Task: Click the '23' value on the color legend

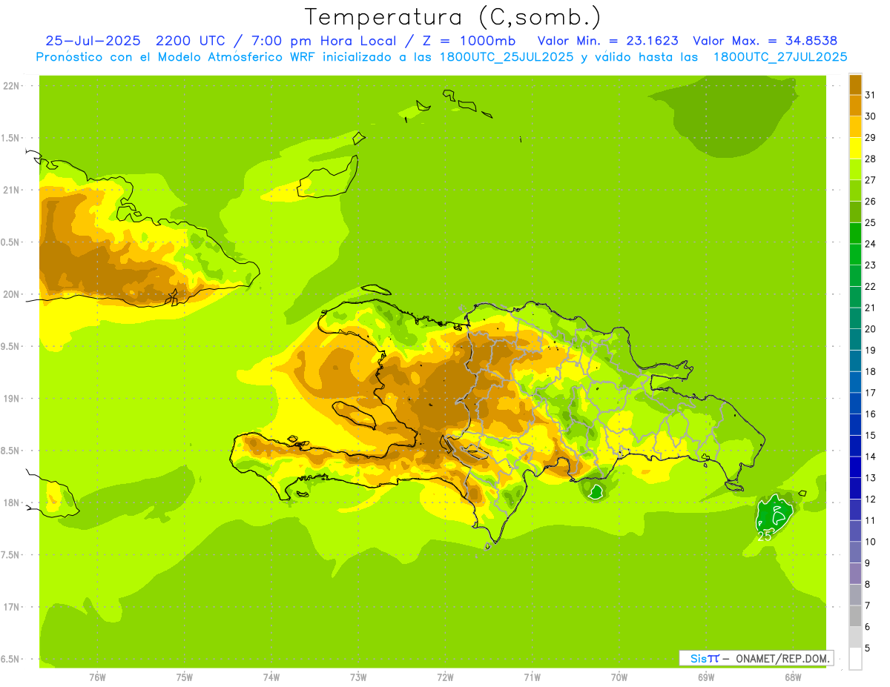Action: (x=871, y=265)
